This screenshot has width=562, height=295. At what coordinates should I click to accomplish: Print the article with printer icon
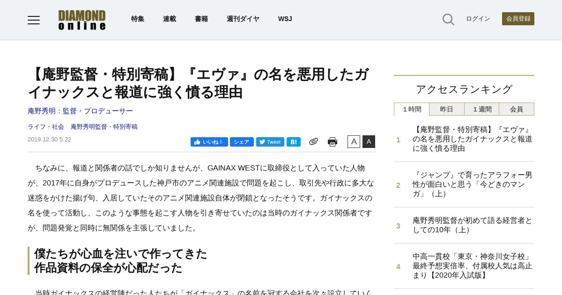(x=333, y=141)
